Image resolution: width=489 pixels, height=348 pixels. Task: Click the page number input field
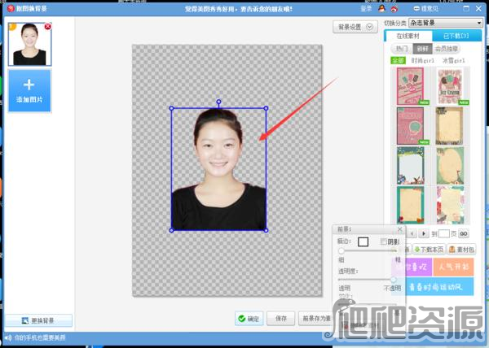pyautogui.click(x=444, y=233)
